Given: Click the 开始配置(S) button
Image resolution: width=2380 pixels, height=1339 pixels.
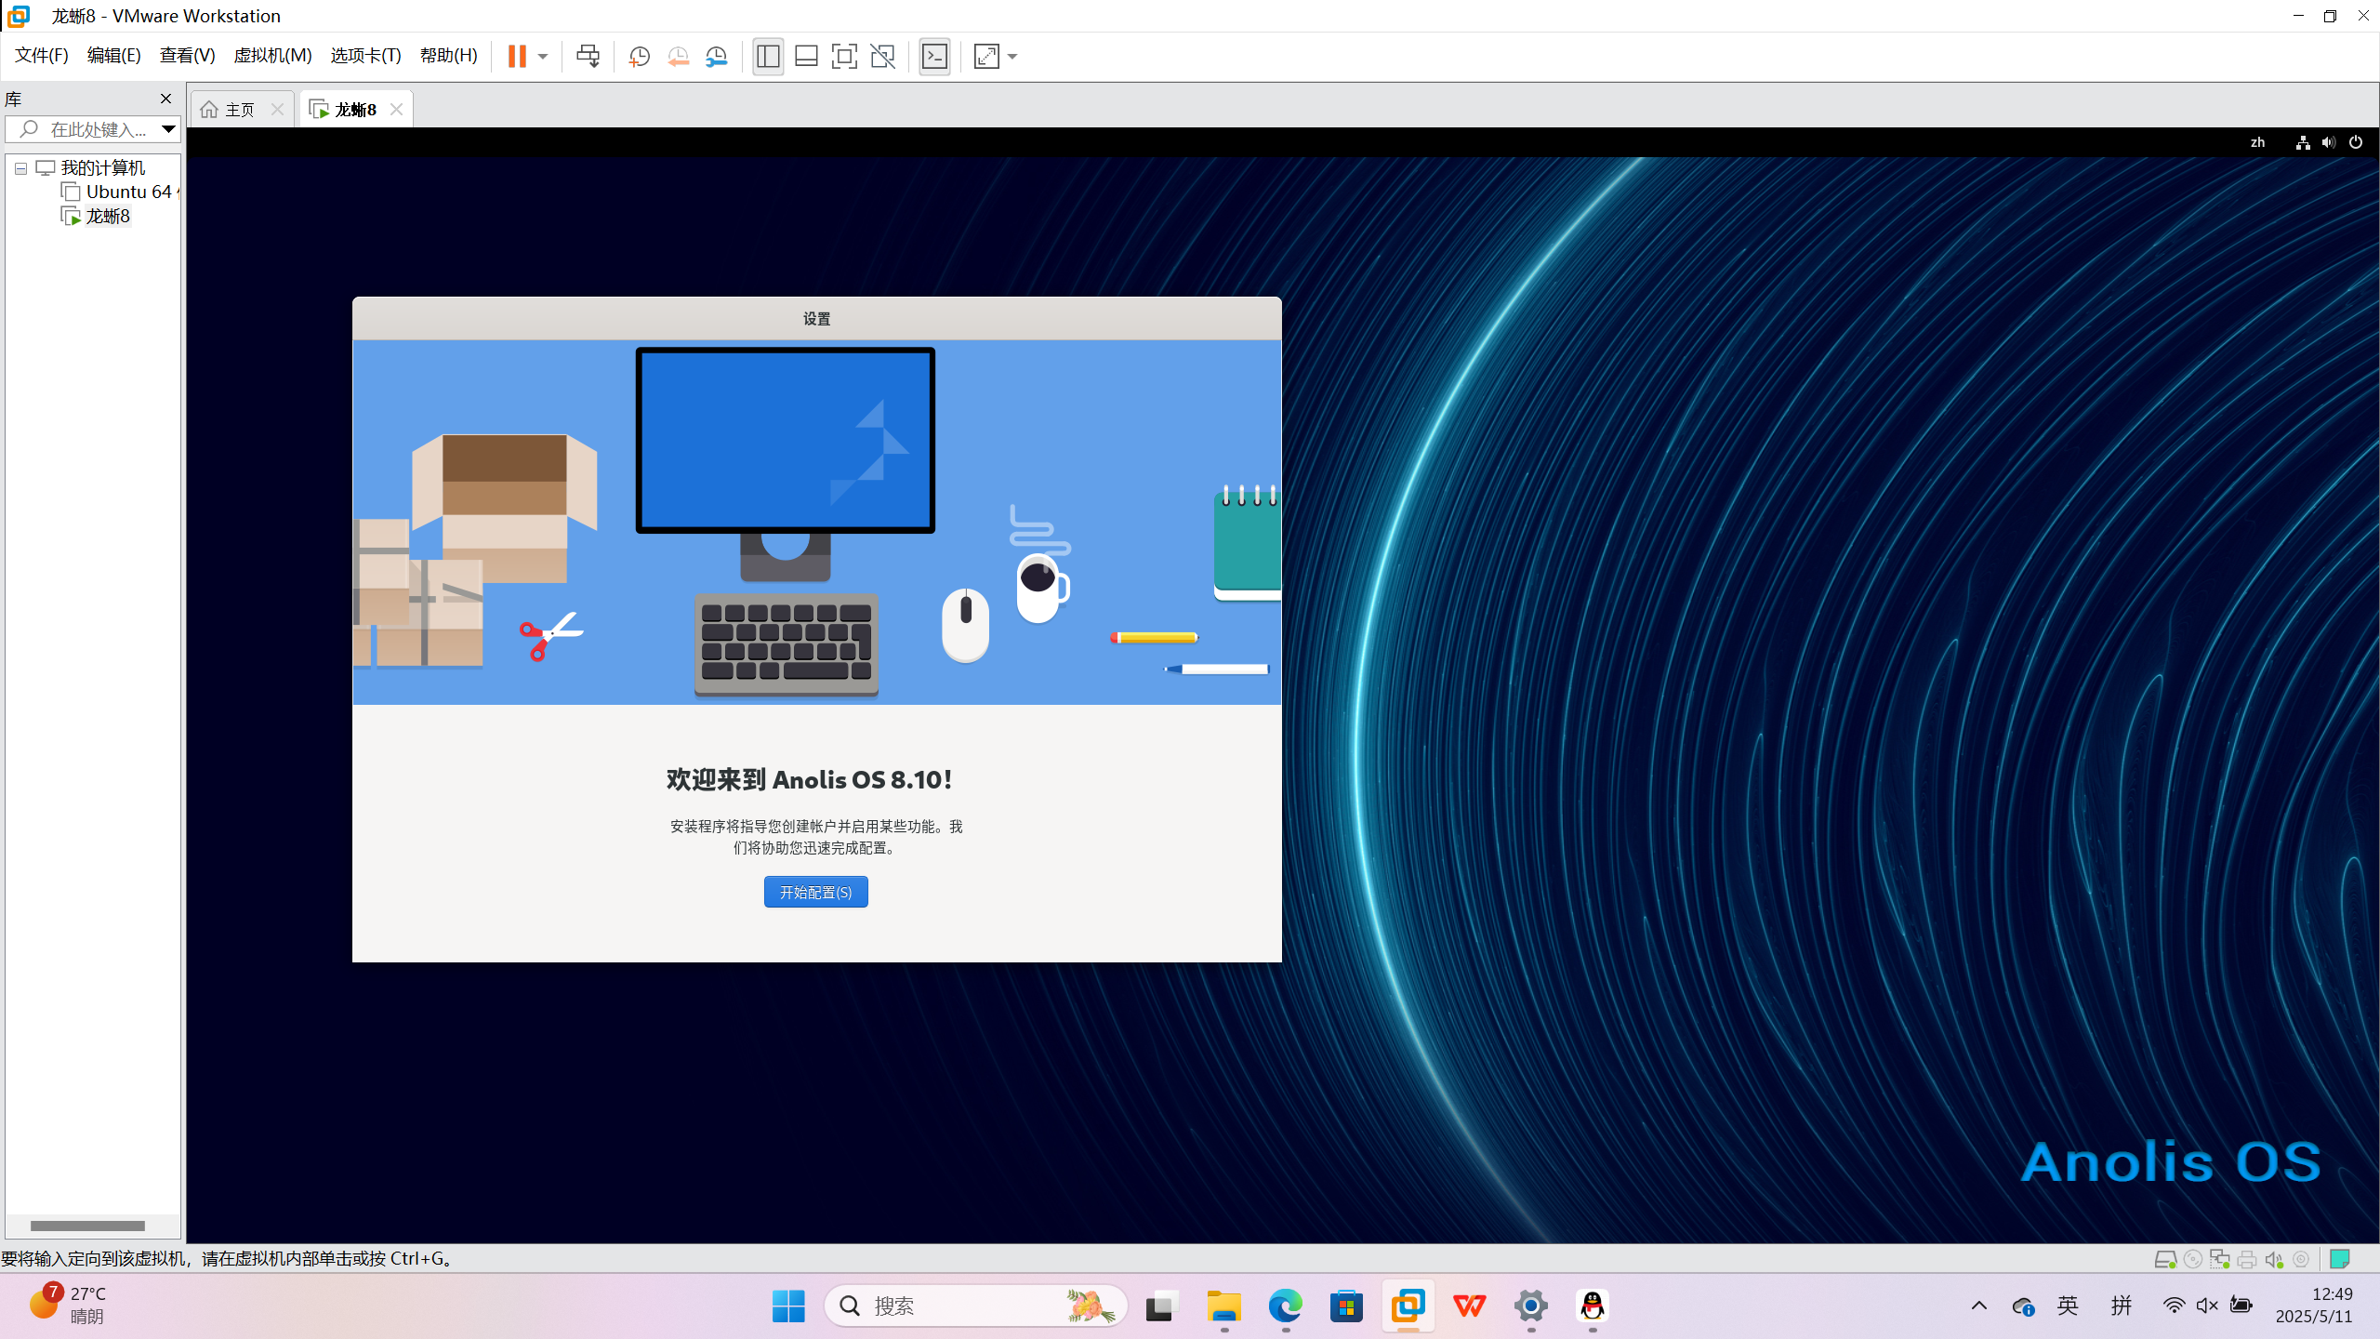Looking at the screenshot, I should point(815,892).
